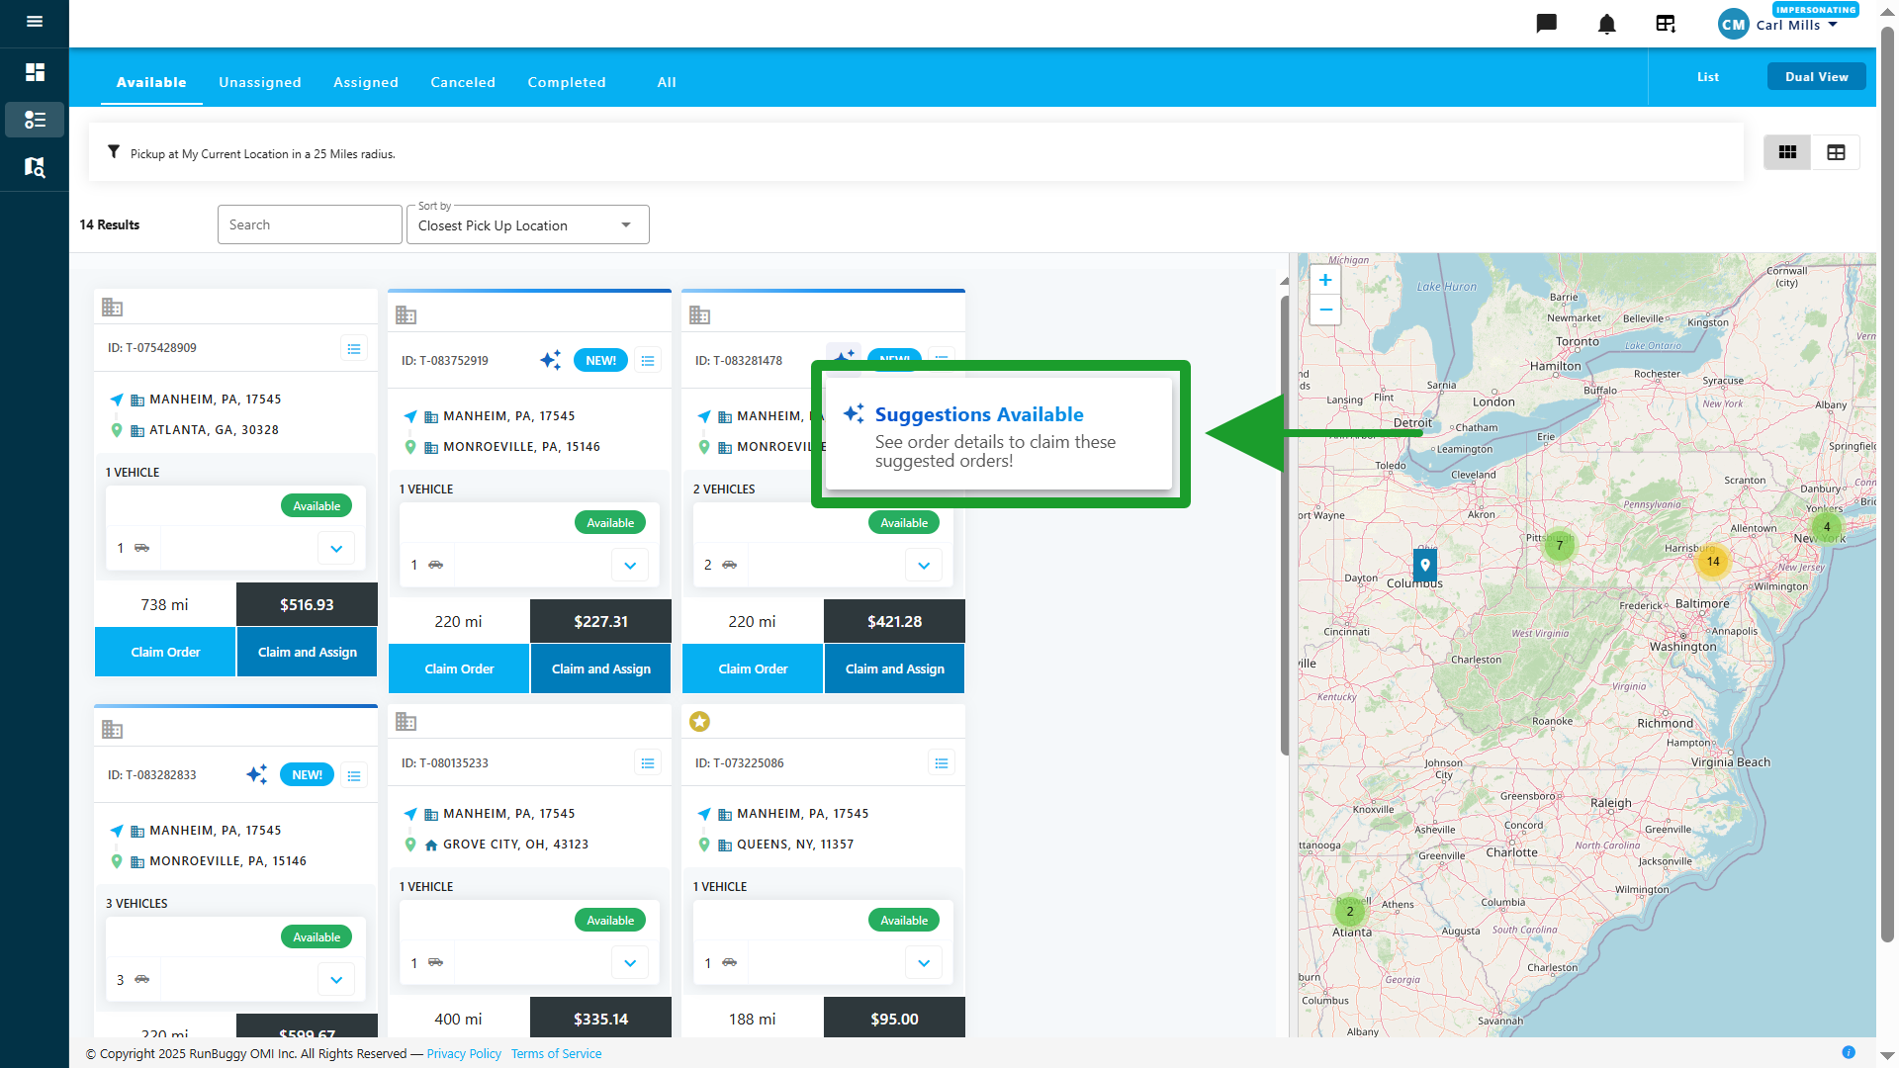Switch to table layout view

[1836, 152]
